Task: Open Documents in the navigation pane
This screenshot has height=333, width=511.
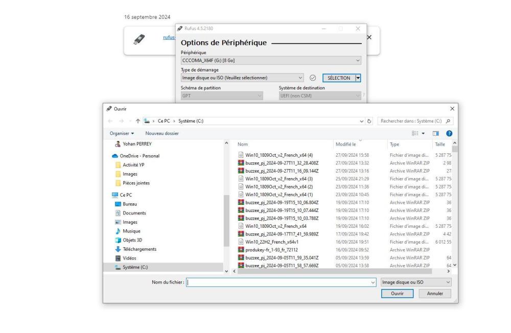Action: [134, 213]
